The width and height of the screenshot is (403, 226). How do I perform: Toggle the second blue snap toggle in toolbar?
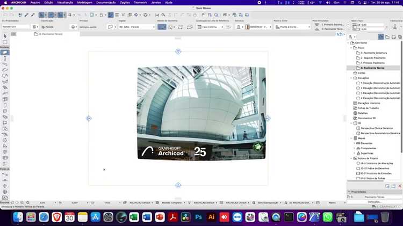51,15
